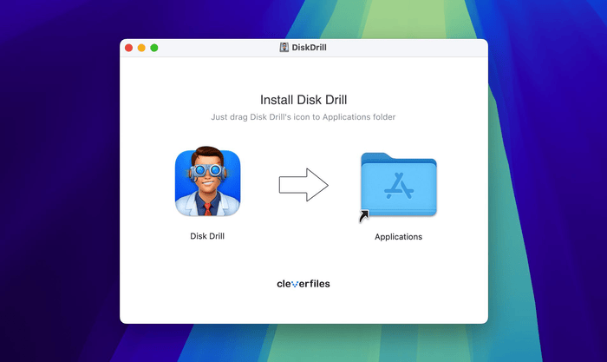
Task: Click the Install Disk Drill heading
Action: [303, 100]
